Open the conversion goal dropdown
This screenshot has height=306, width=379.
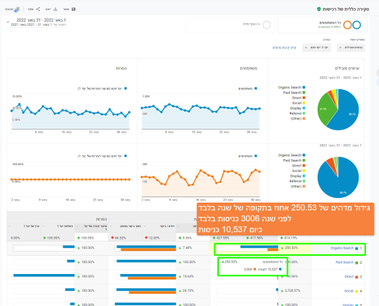(316, 48)
